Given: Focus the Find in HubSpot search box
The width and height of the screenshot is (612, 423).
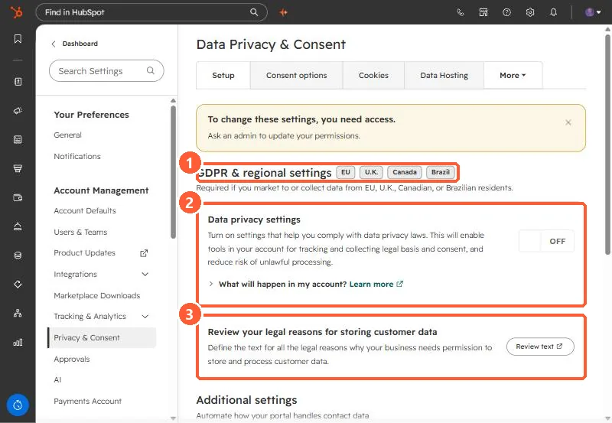Looking at the screenshot, I should (x=151, y=12).
